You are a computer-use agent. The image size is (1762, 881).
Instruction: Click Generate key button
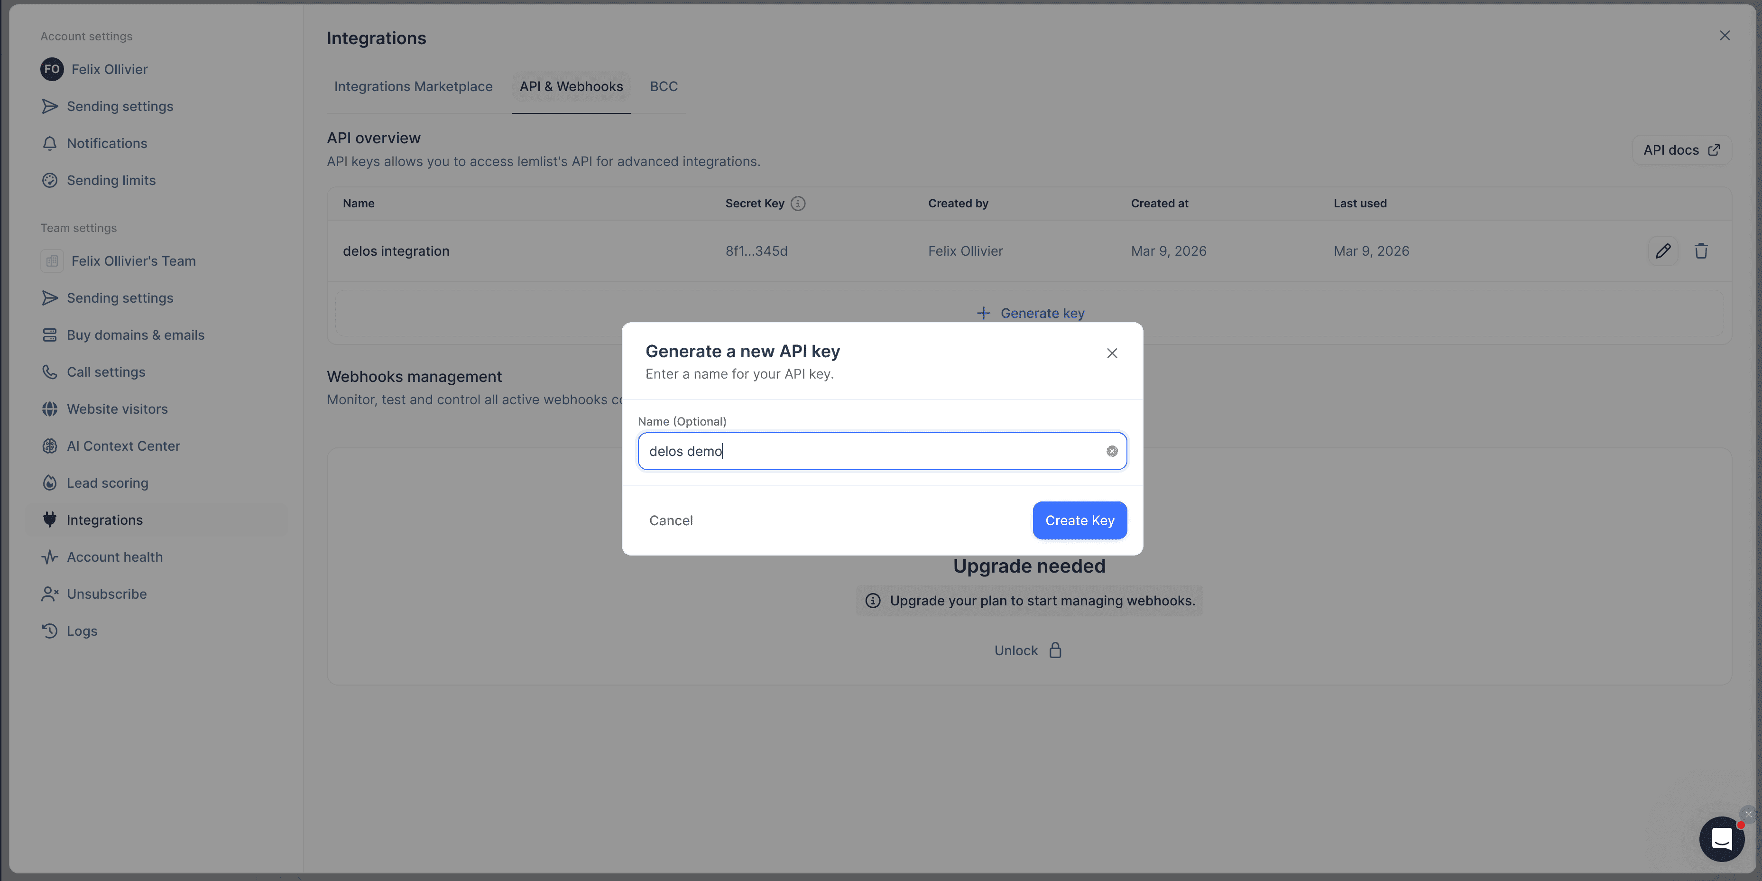coord(1029,313)
